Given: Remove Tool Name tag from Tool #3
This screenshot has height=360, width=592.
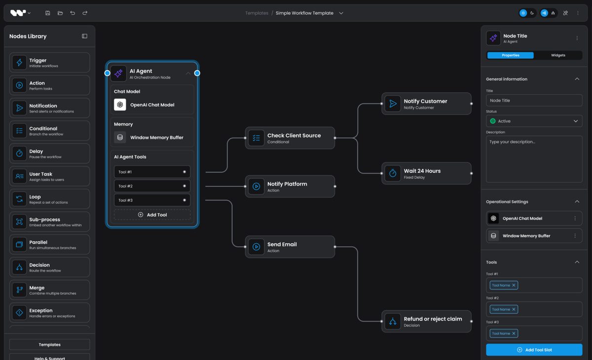Looking at the screenshot, I should click(514, 333).
